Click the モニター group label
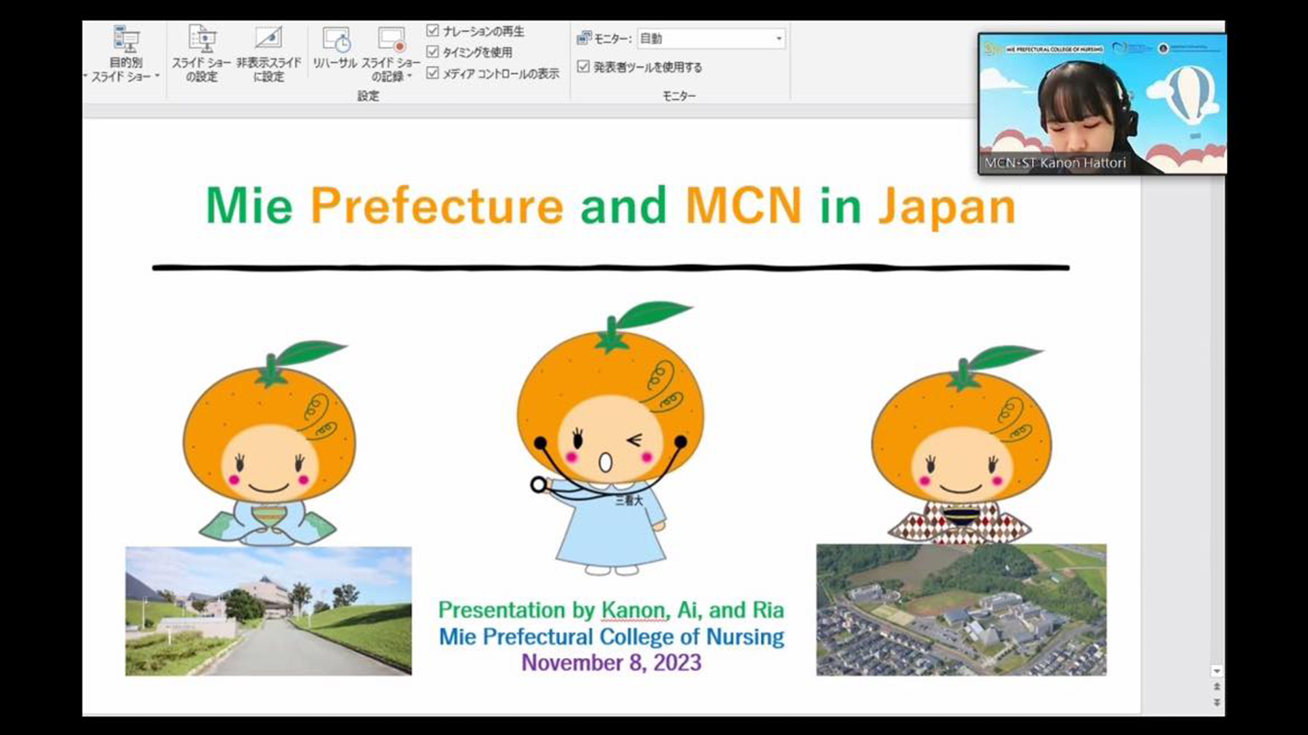 679,96
